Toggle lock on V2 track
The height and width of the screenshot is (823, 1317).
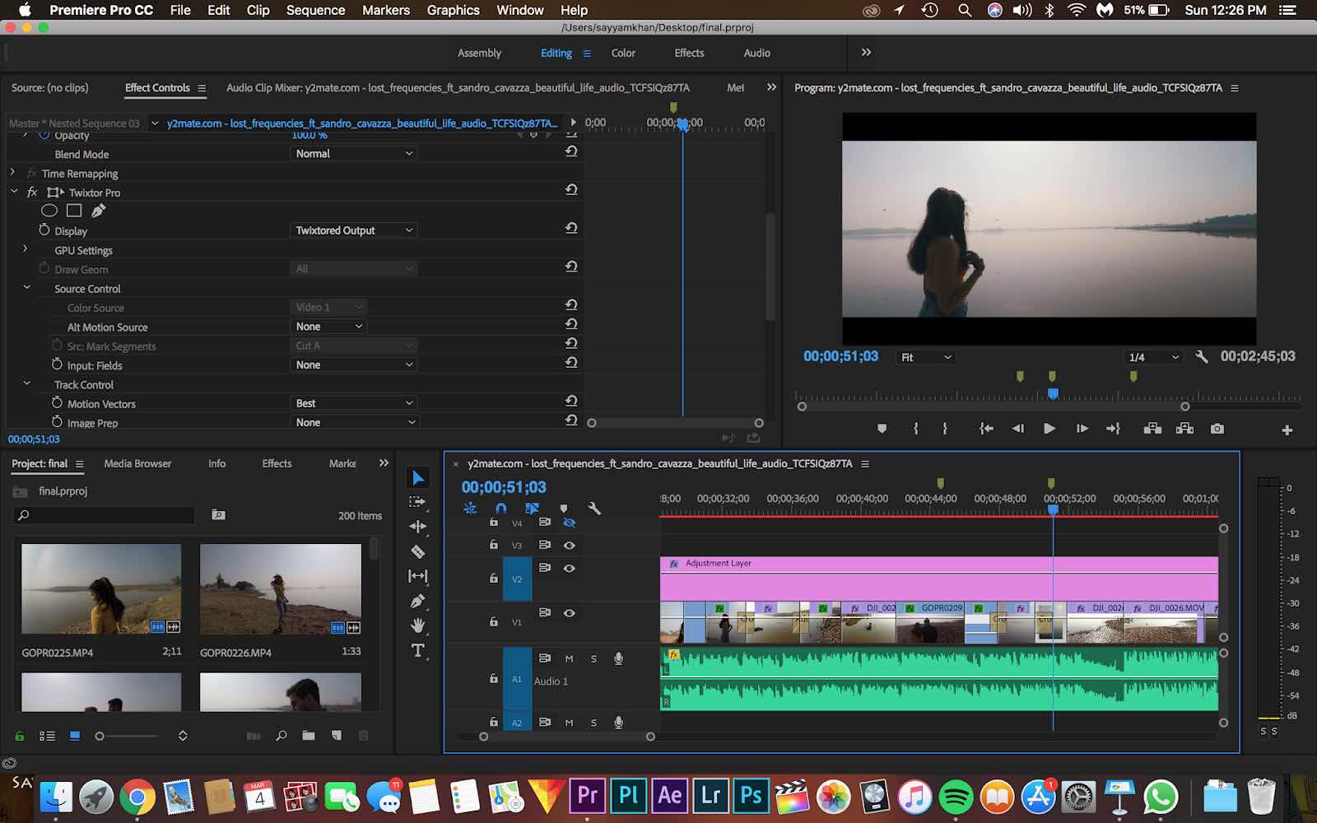(x=493, y=579)
